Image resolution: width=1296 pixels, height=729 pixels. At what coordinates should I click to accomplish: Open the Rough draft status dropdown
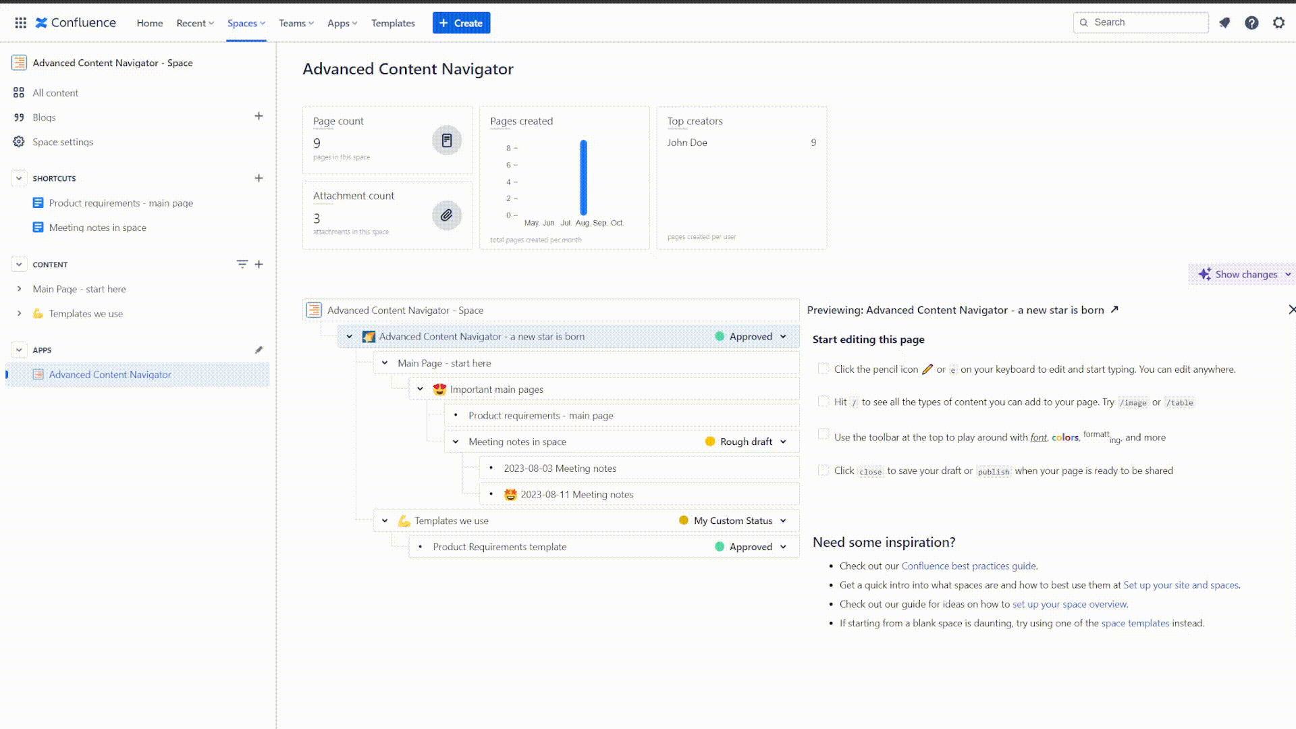click(x=746, y=441)
